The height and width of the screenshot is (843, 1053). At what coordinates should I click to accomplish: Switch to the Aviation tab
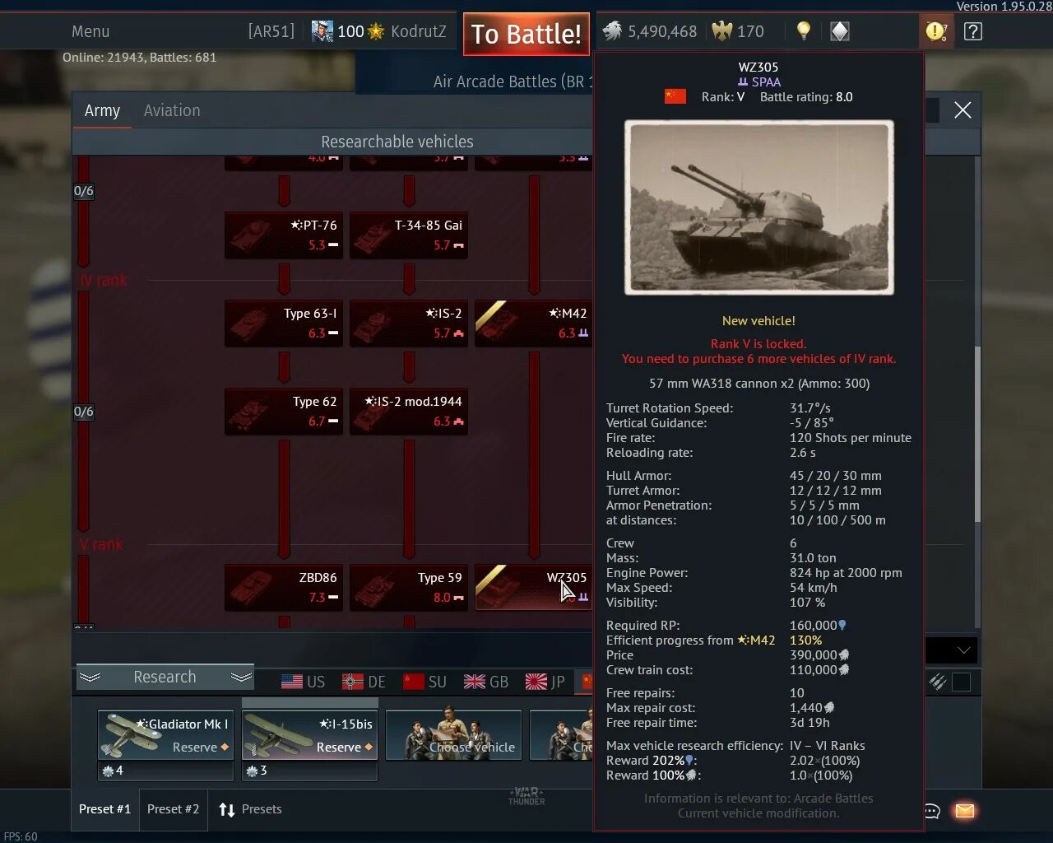[172, 110]
